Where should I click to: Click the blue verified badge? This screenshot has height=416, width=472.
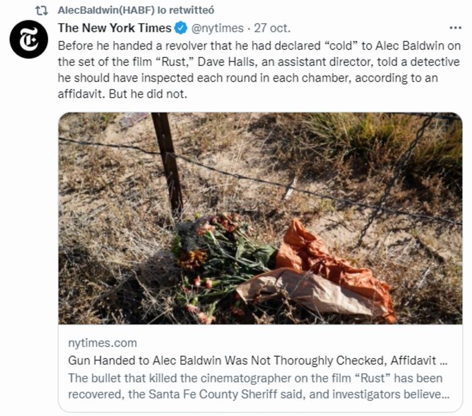pos(181,28)
